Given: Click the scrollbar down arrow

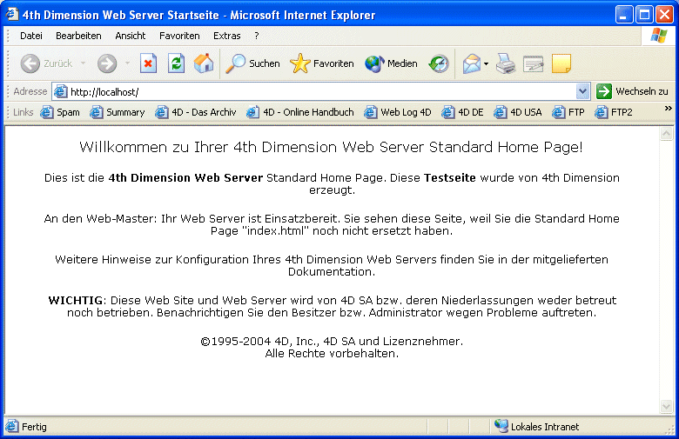Looking at the screenshot, I should pos(666,406).
